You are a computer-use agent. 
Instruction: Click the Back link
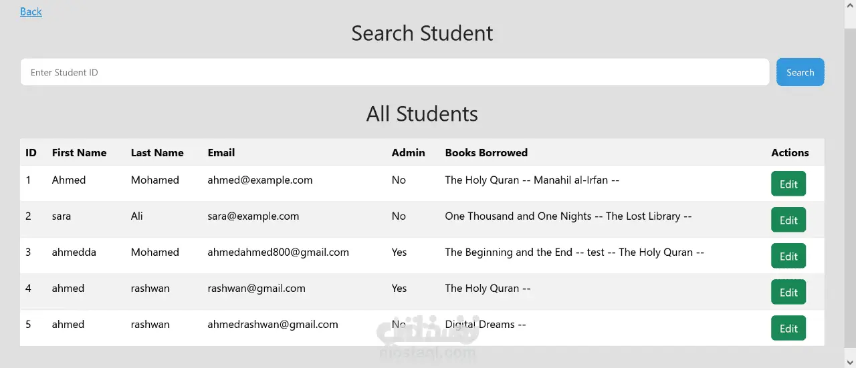pyautogui.click(x=31, y=11)
